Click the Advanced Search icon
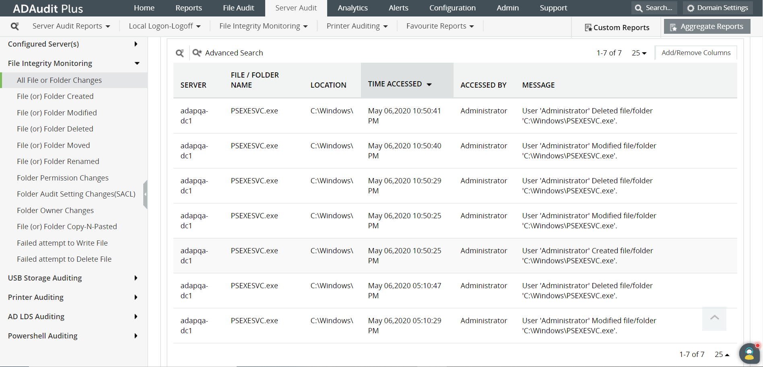Image resolution: width=763 pixels, height=367 pixels. pyautogui.click(x=197, y=53)
